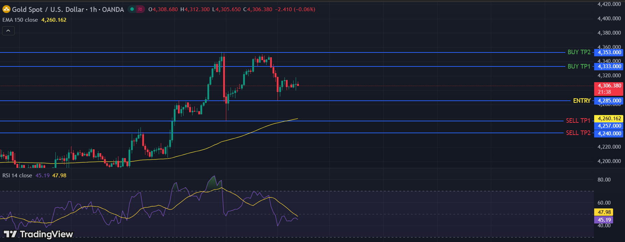
Task: Select the SELL TP1 line label
Action: (x=578, y=121)
